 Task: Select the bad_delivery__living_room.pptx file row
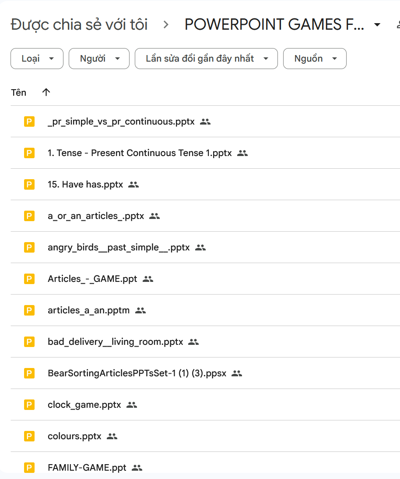[x=115, y=342]
